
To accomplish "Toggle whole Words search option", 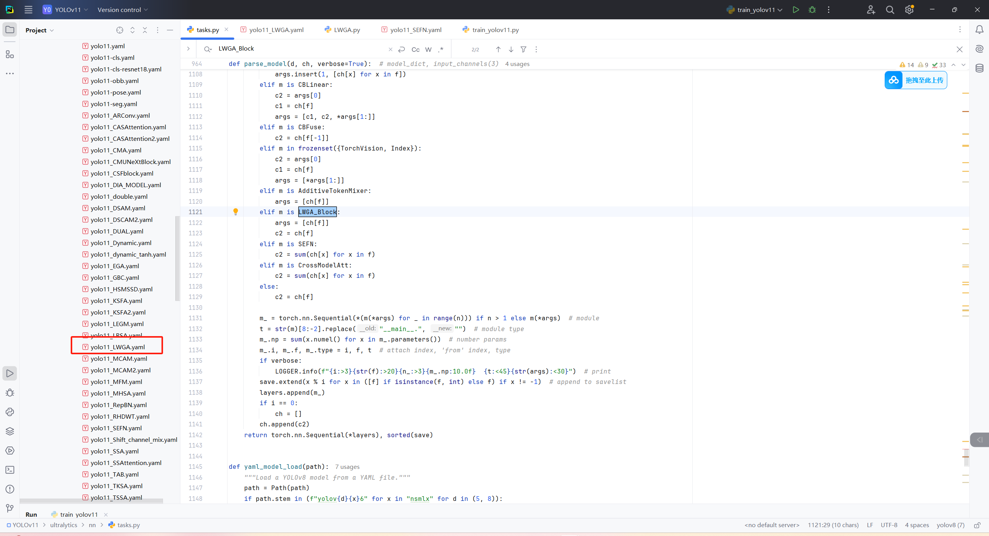I will (x=428, y=49).
